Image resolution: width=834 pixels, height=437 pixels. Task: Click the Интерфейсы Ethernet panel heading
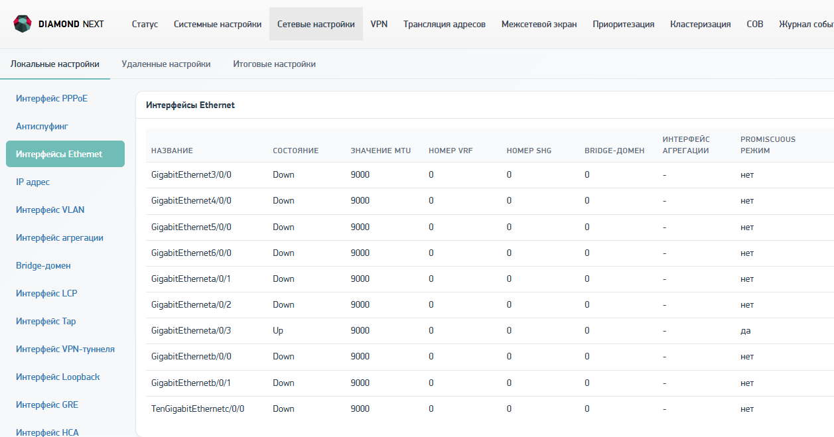(x=190, y=105)
